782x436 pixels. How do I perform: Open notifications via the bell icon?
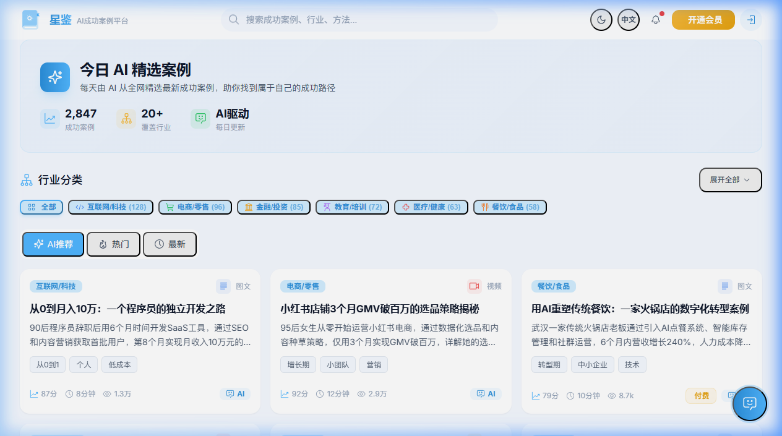point(655,20)
